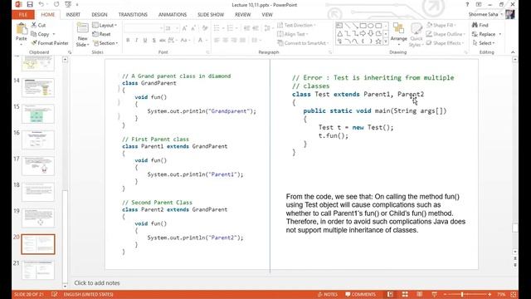Switch to the DESIGN tab
This screenshot has width=531, height=299.
click(100, 15)
